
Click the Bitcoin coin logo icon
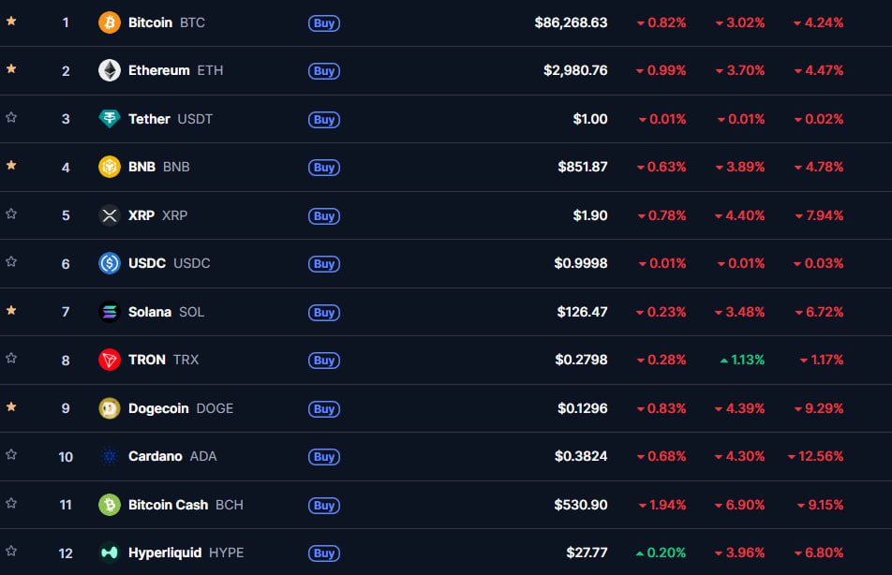click(110, 22)
